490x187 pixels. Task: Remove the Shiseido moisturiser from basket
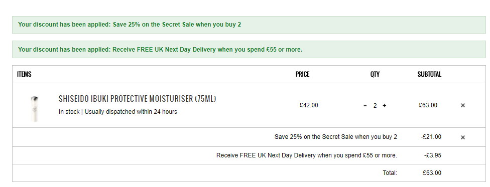[463, 105]
